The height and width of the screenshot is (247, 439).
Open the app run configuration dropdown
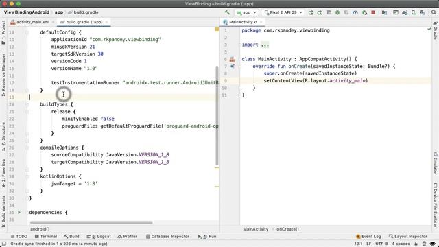246,12
